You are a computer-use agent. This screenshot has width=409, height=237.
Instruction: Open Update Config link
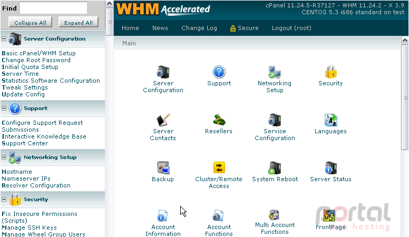coord(23,94)
